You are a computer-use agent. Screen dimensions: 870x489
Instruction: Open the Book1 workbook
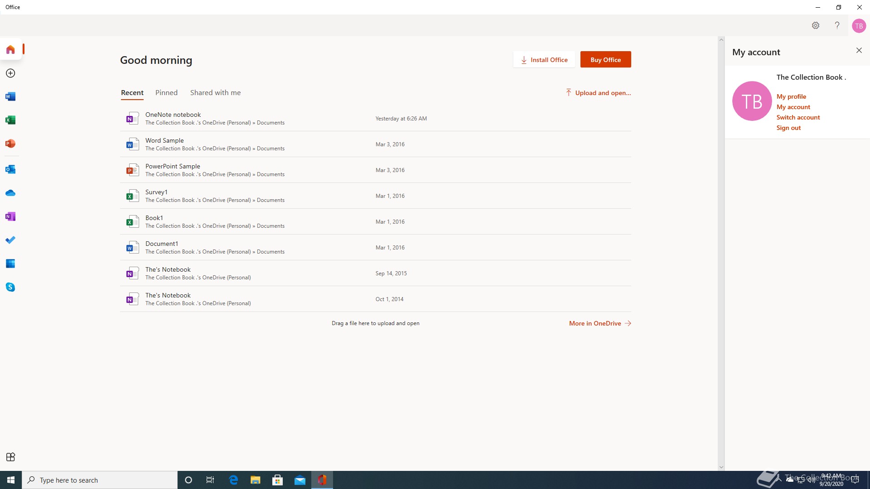click(x=154, y=218)
